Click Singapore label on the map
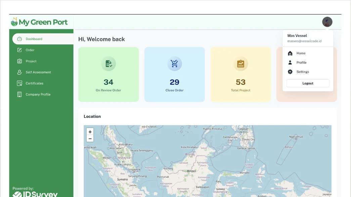This screenshot has width=351, height=197. tap(134, 170)
